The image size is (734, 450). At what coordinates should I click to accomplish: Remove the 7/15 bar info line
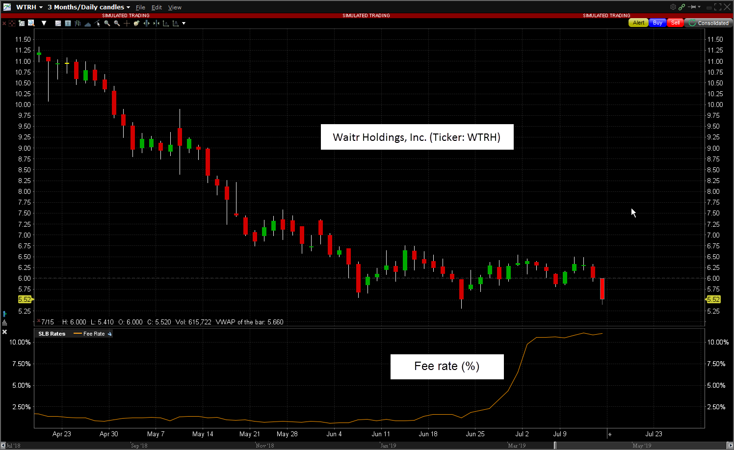[x=39, y=321]
